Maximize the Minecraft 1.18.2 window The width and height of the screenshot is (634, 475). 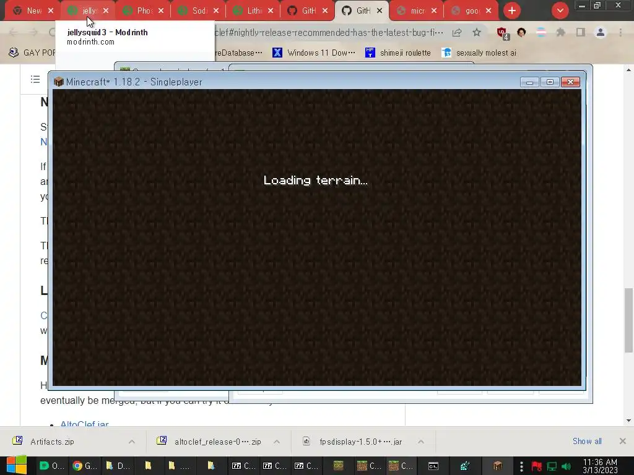tap(550, 82)
